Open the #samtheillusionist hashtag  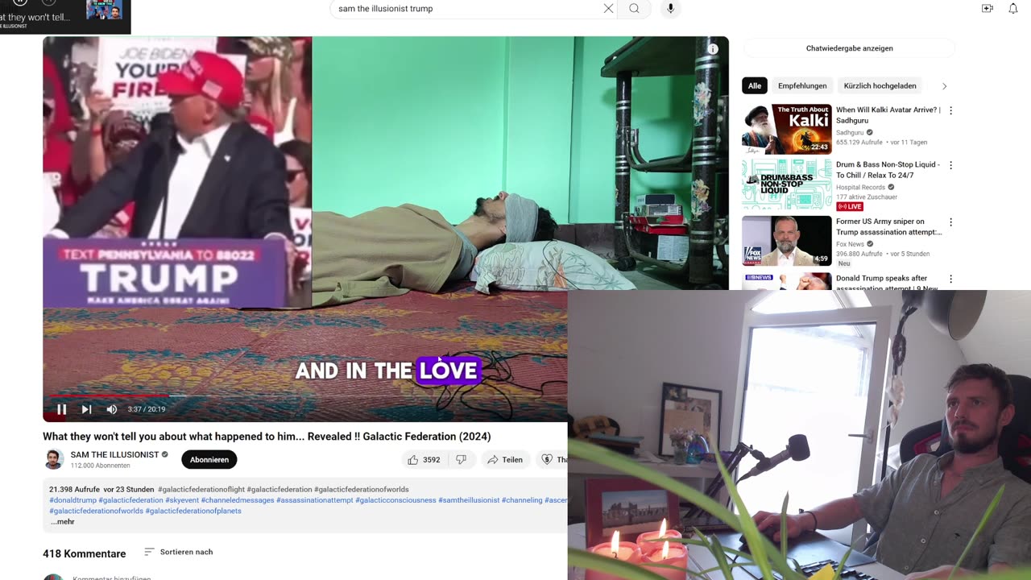[469, 500]
